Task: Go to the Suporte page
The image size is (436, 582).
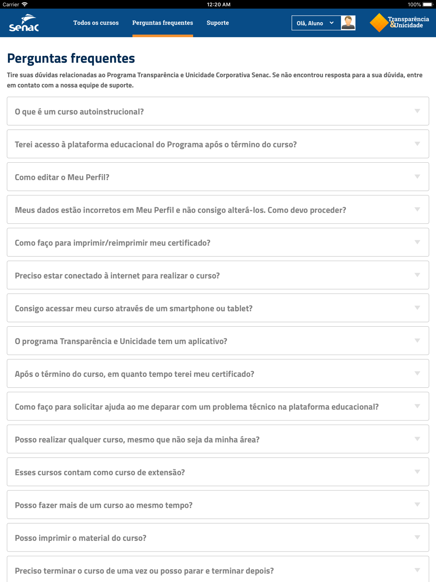Action: (218, 23)
